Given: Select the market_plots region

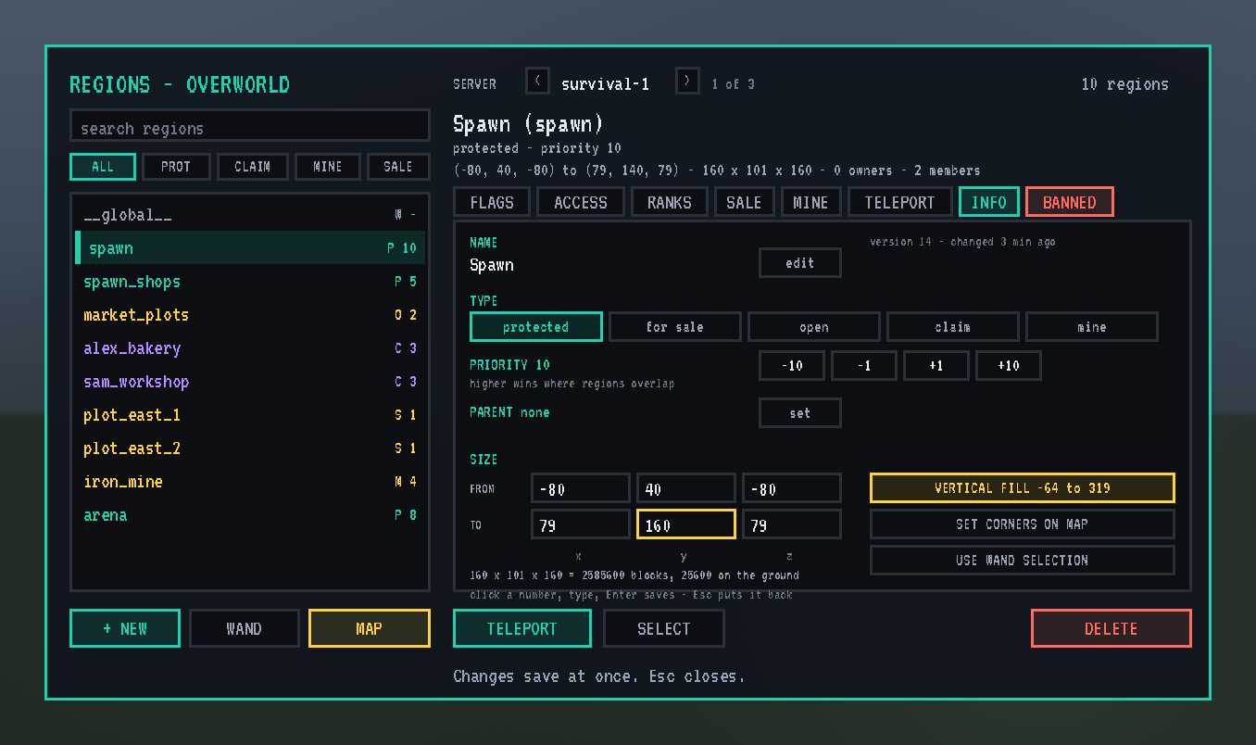Looking at the screenshot, I should [250, 315].
